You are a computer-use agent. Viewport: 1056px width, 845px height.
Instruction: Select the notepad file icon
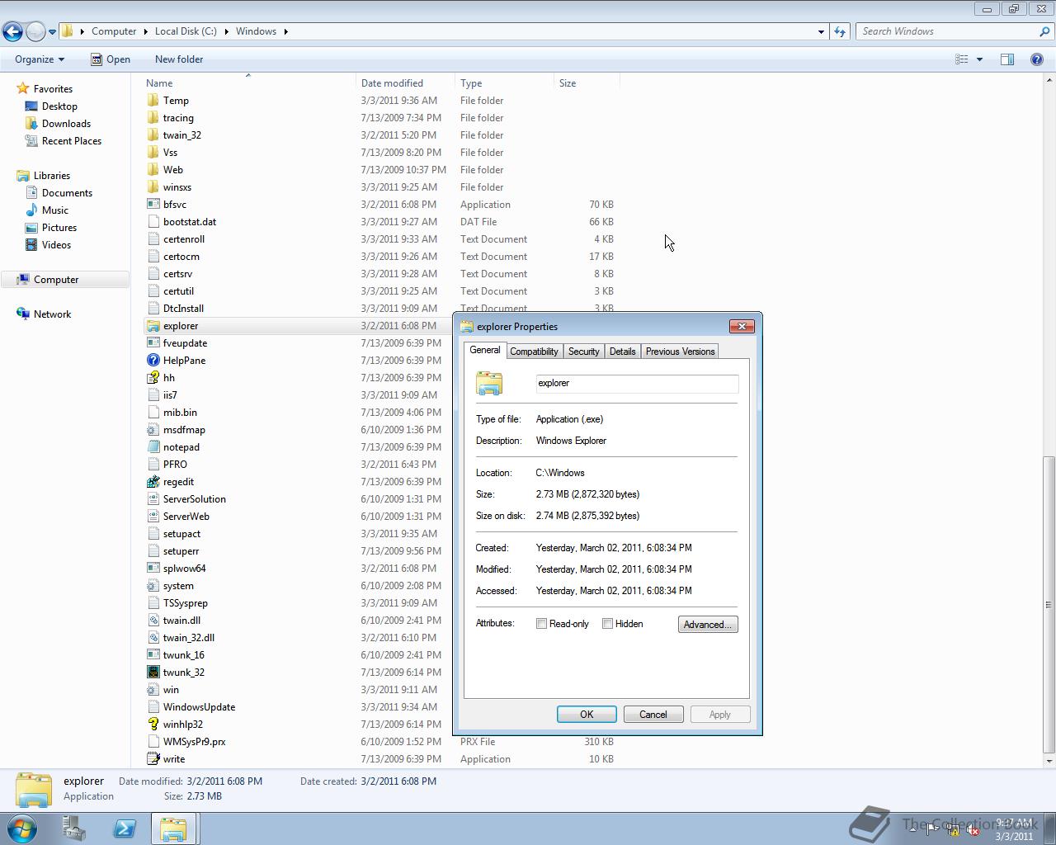153,447
